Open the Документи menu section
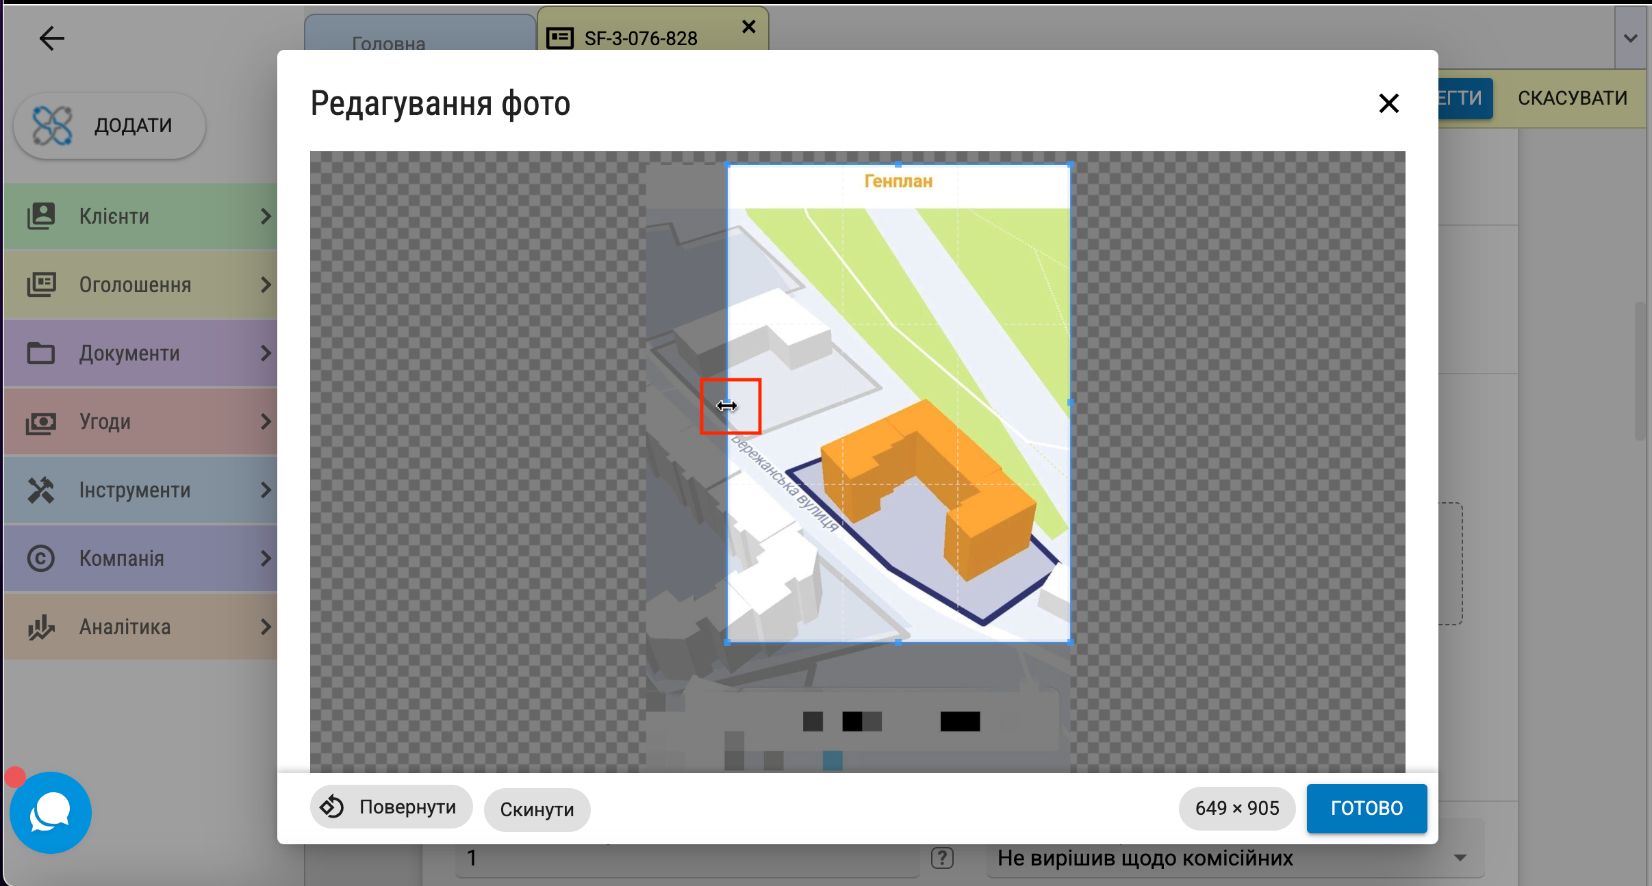Image resolution: width=1652 pixels, height=886 pixels. click(x=140, y=353)
